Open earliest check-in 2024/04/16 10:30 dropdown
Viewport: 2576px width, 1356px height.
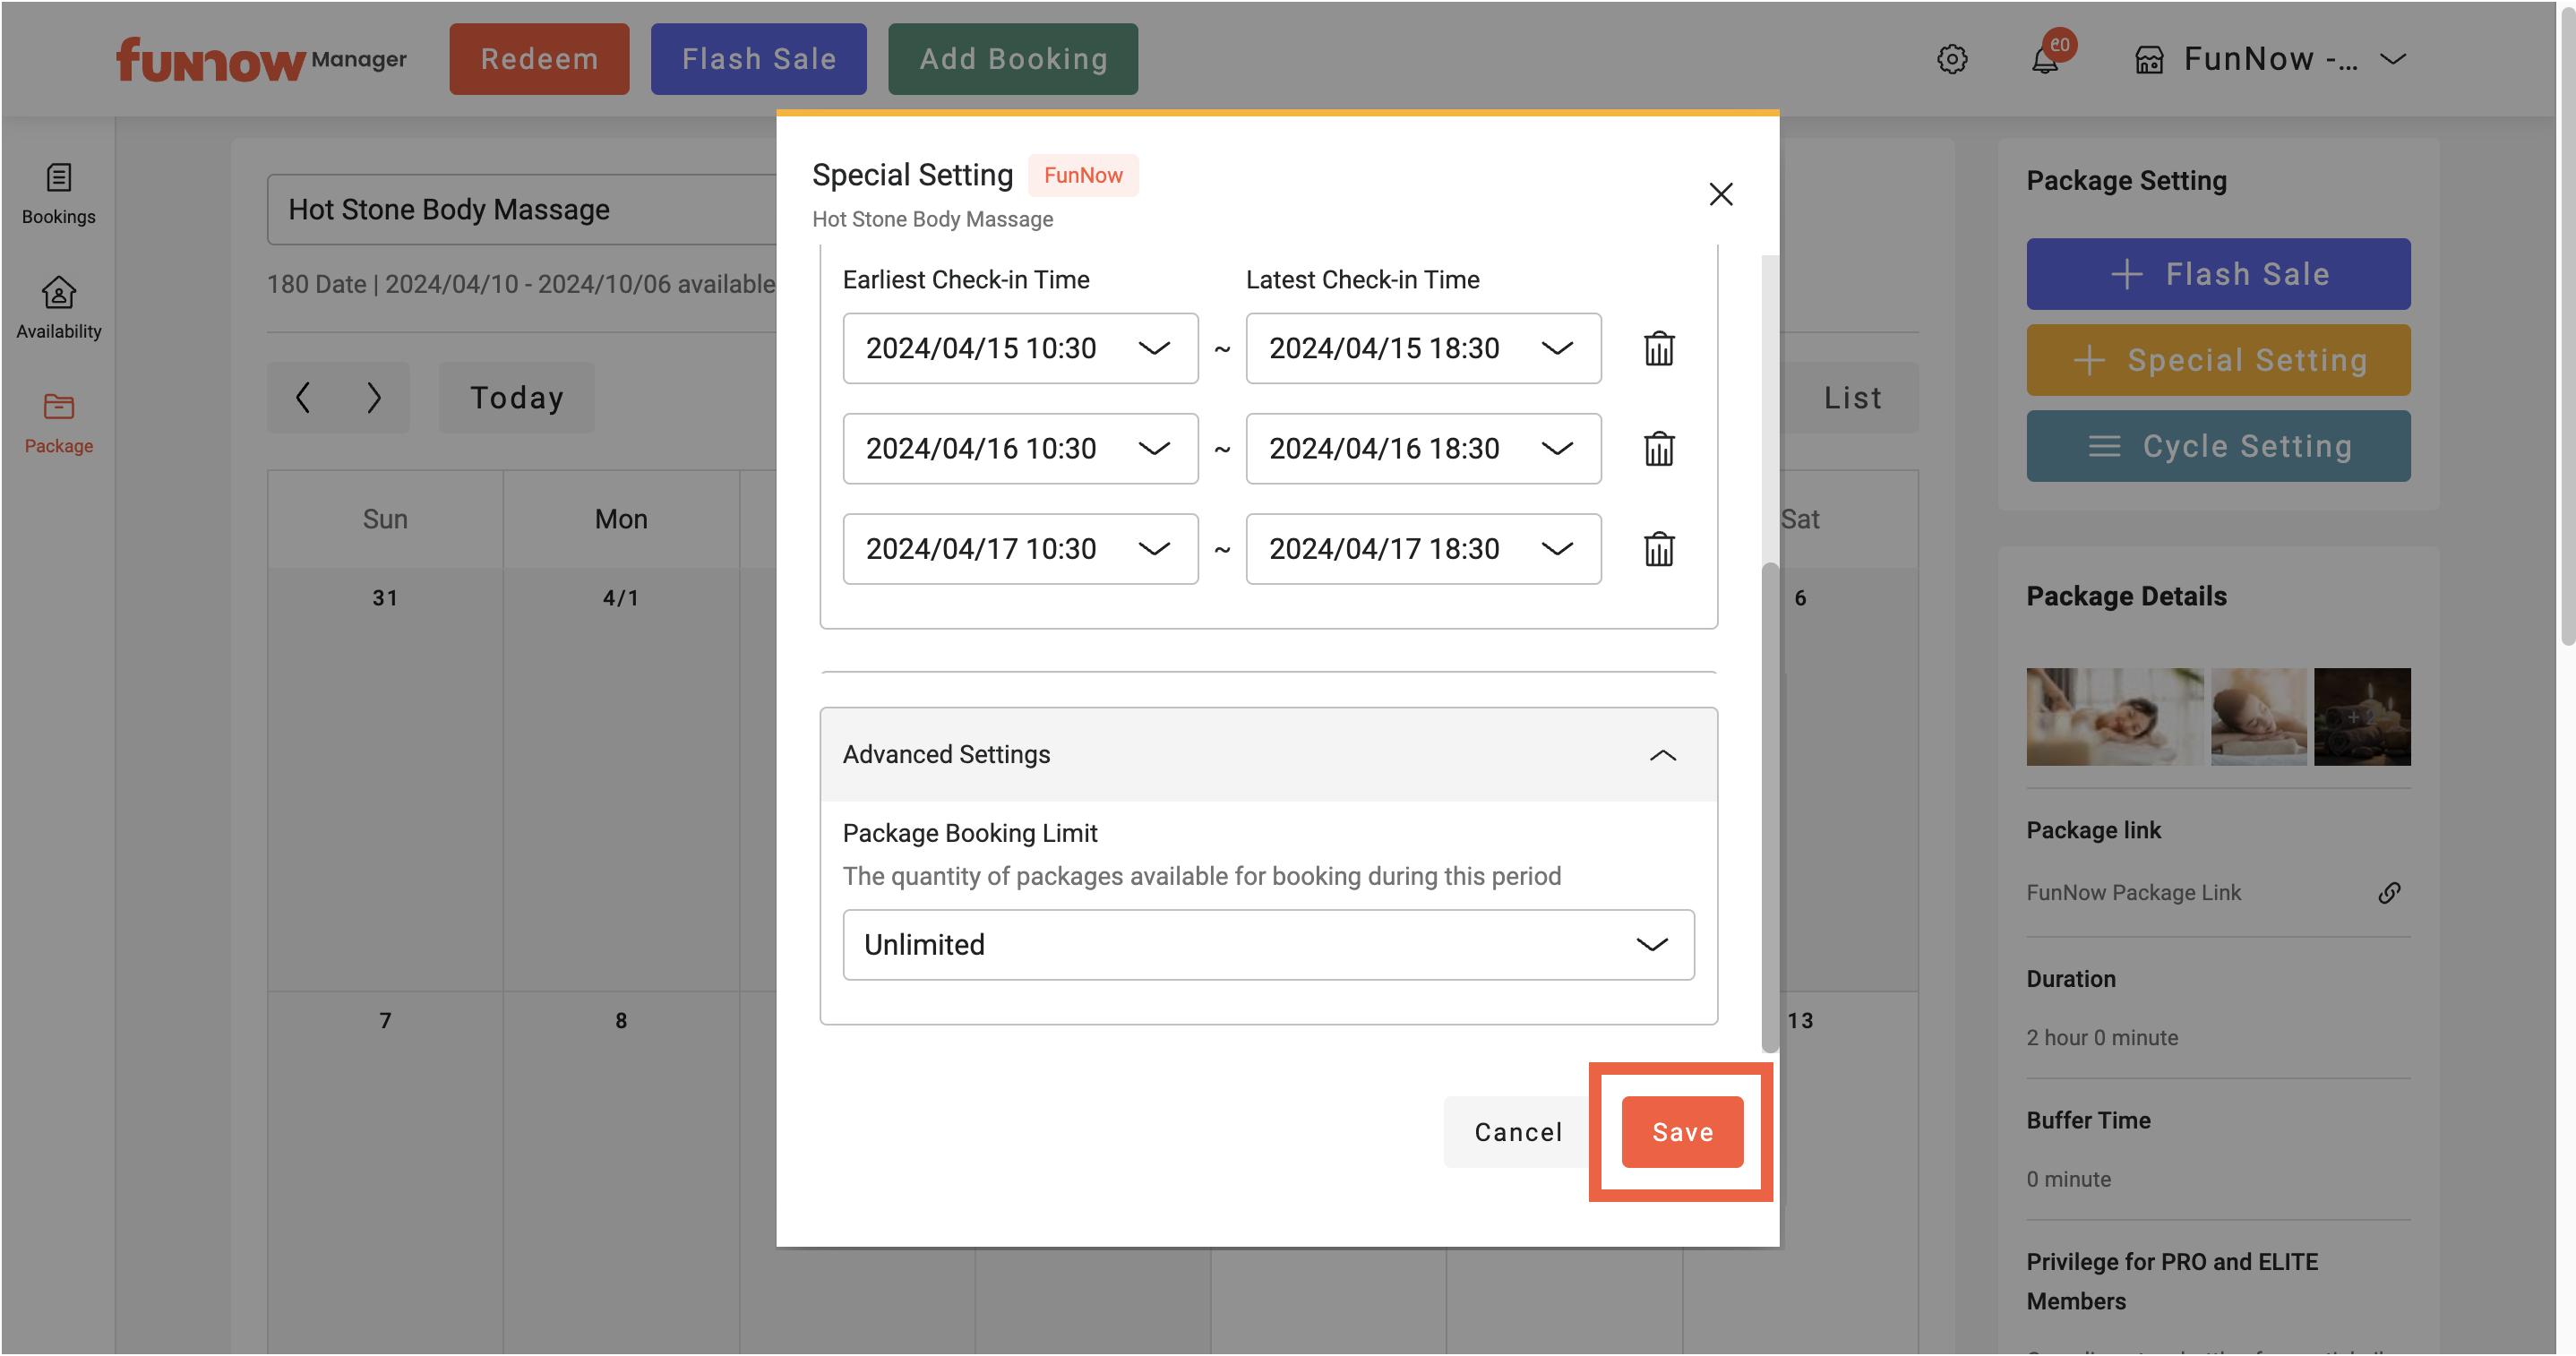coord(1020,449)
